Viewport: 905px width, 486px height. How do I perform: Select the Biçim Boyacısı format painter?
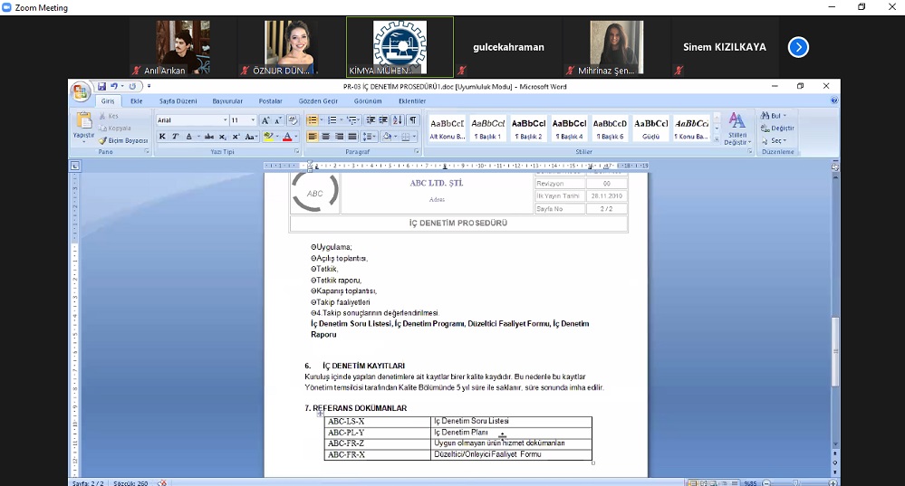click(x=123, y=140)
